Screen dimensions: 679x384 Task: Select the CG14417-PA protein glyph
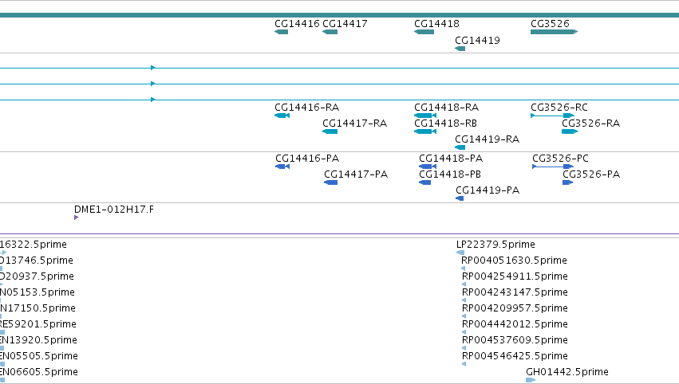click(331, 182)
